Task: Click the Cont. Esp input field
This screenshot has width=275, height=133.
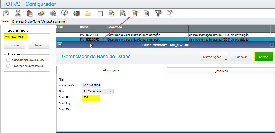Action: pos(176,109)
